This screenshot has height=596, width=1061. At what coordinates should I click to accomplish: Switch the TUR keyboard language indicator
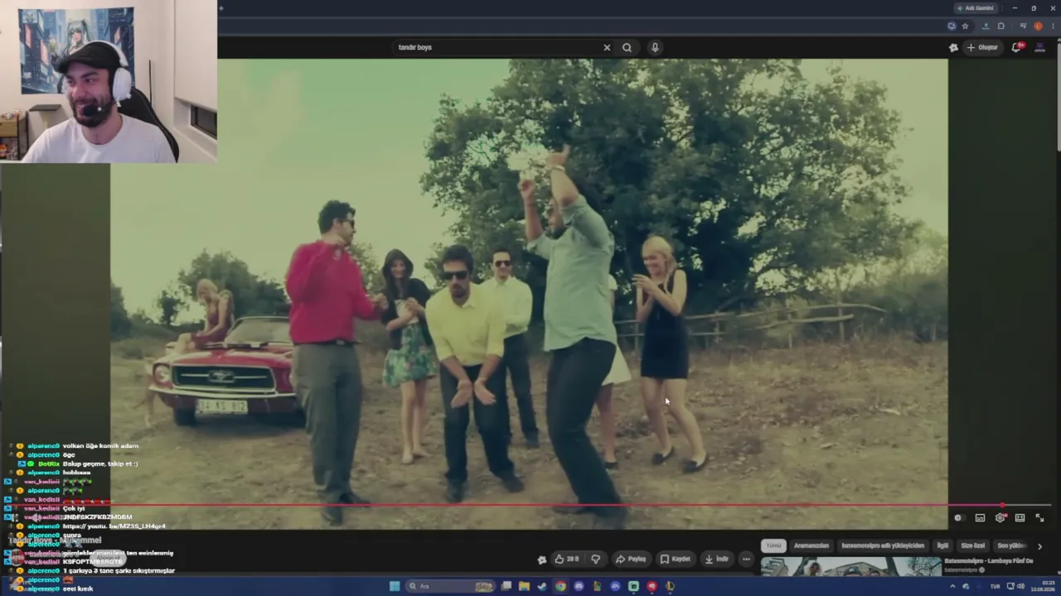click(995, 586)
